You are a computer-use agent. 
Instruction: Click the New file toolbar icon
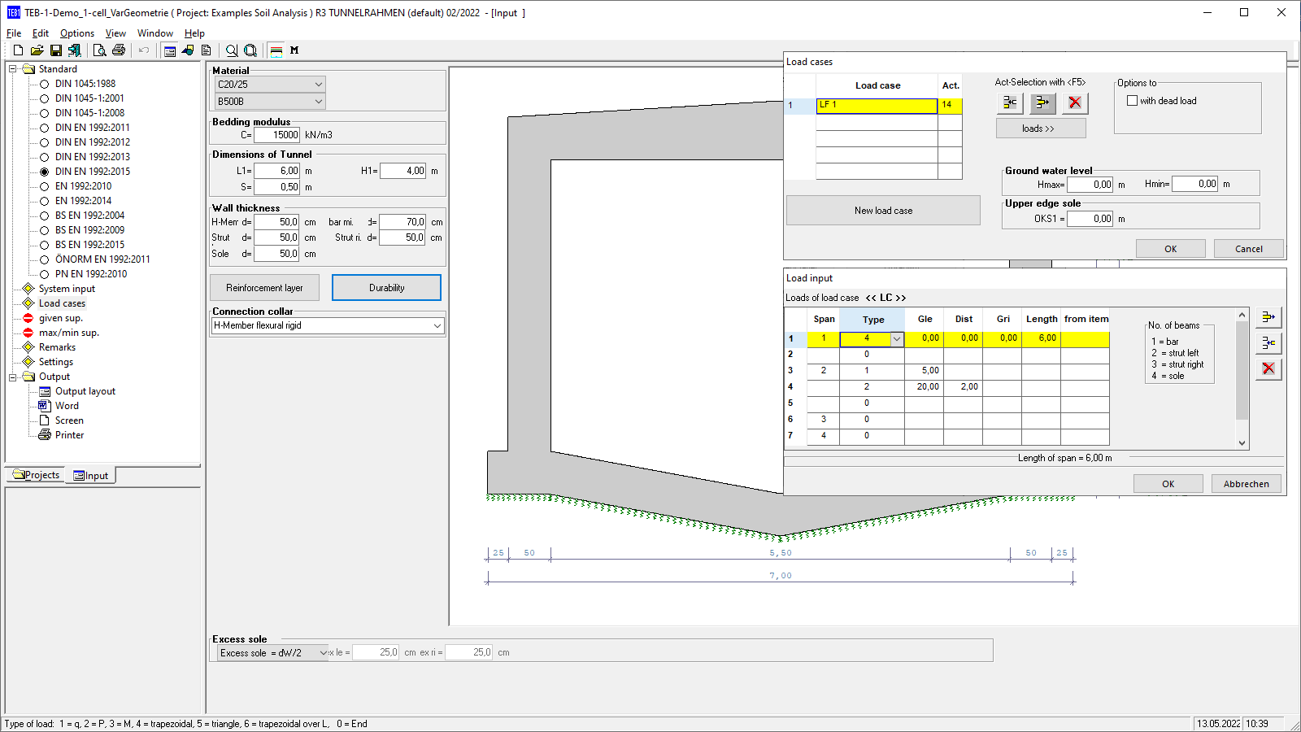pyautogui.click(x=18, y=50)
